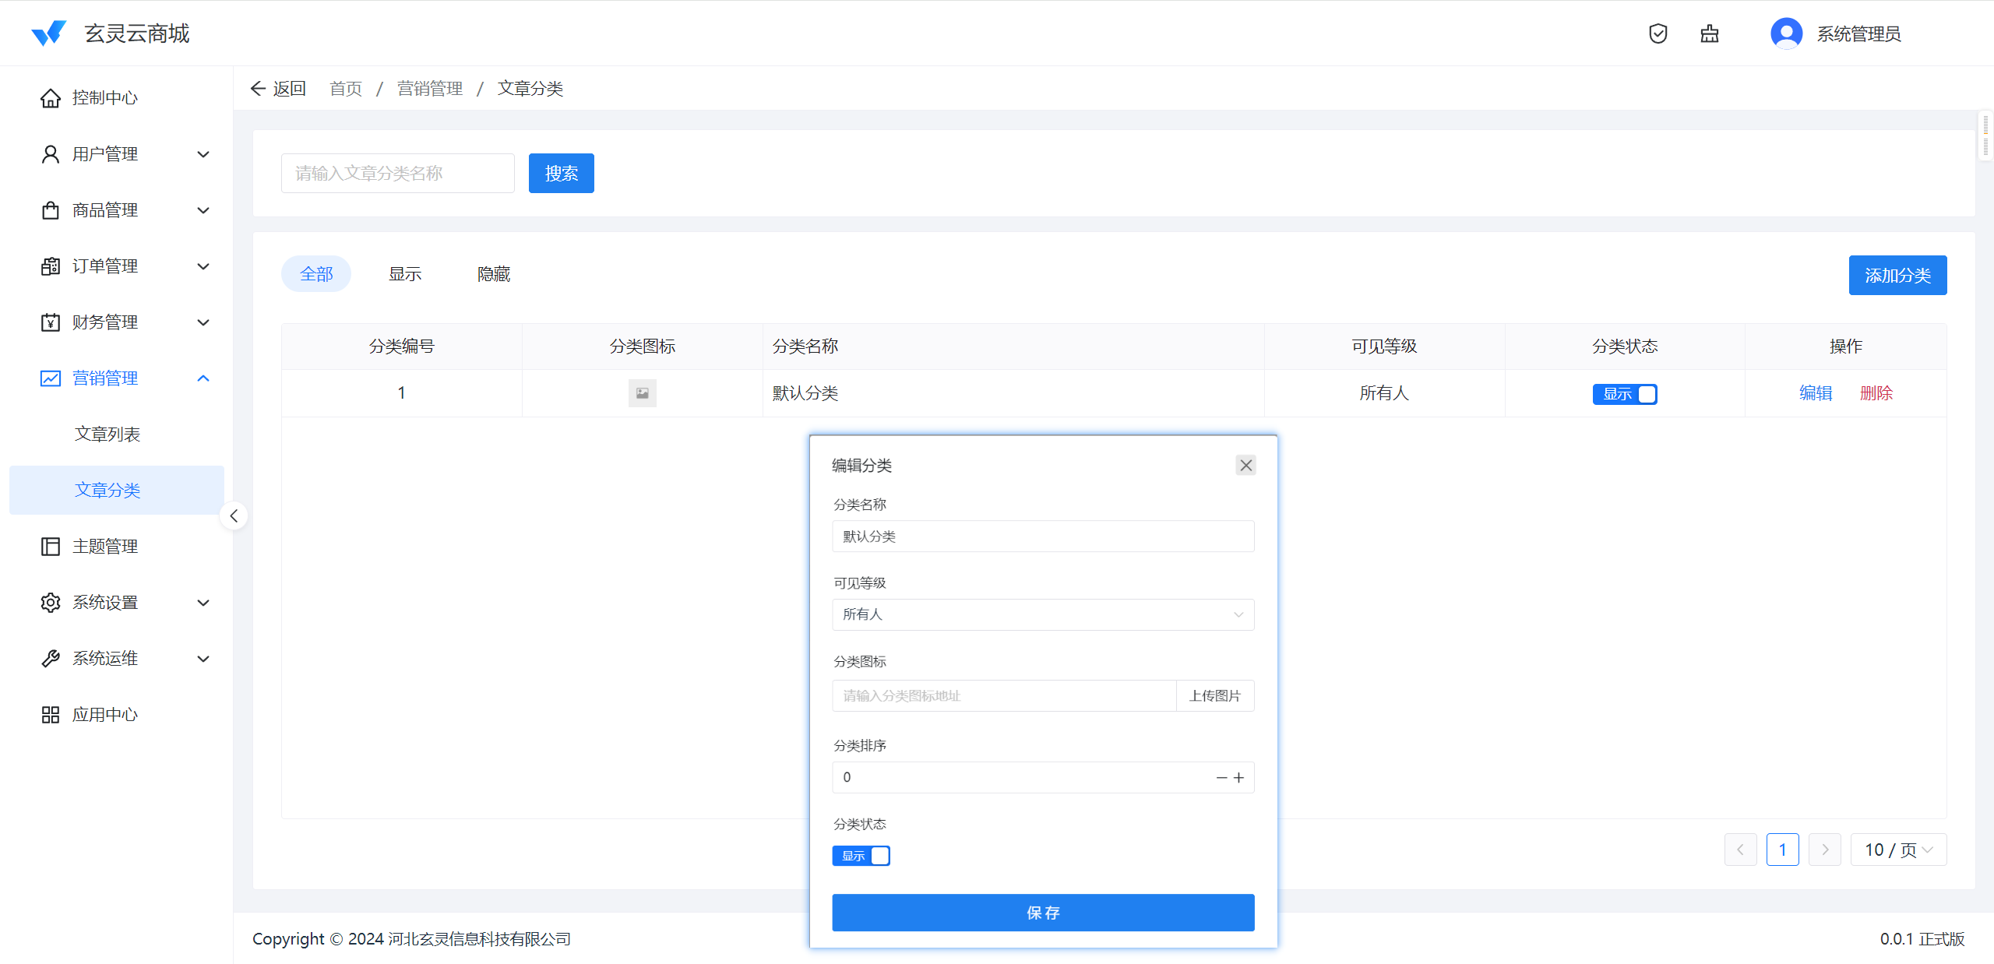The width and height of the screenshot is (1994, 964).
Task: Click the category image placeholder thumbnail
Action: click(642, 393)
